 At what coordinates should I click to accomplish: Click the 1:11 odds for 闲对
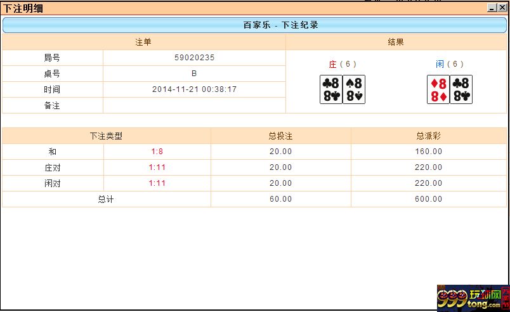pos(157,183)
